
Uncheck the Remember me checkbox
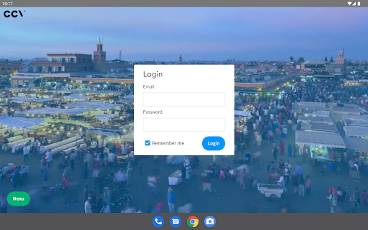(x=147, y=143)
